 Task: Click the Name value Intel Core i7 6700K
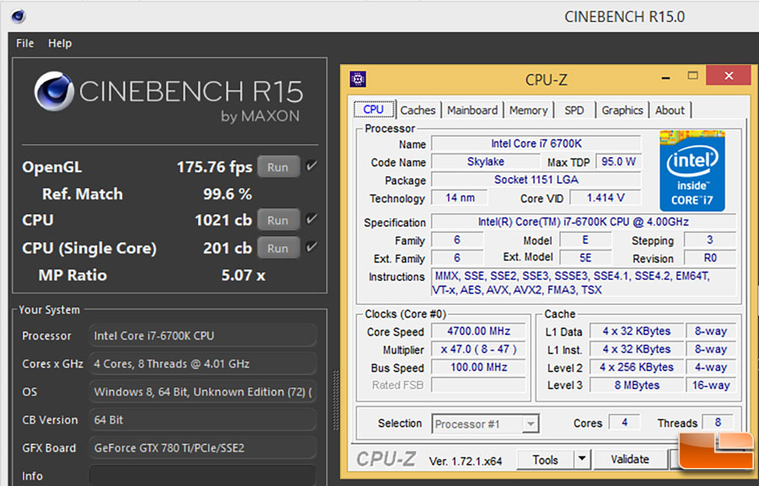point(536,143)
